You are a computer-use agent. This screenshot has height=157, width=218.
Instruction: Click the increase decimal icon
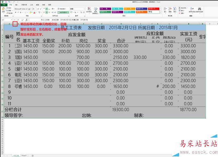[82, 12]
